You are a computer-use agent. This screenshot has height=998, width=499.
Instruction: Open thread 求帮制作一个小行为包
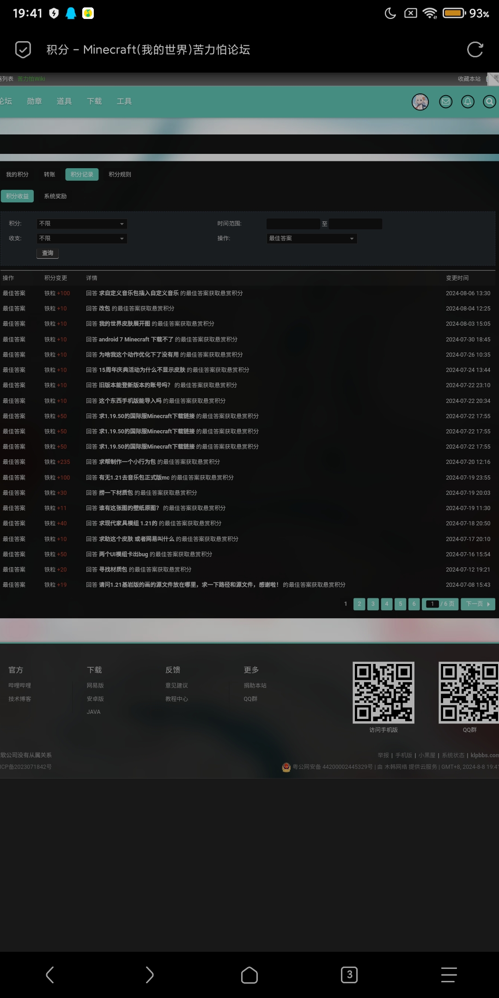(x=127, y=462)
